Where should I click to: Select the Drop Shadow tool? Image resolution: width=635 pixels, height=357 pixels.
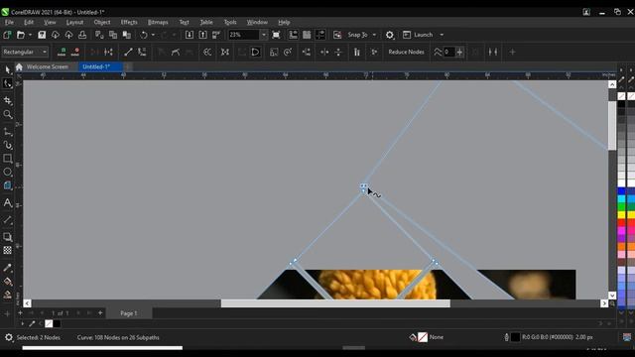pos(7,237)
